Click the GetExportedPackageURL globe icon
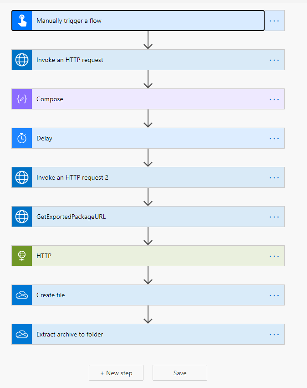 pos(22,217)
